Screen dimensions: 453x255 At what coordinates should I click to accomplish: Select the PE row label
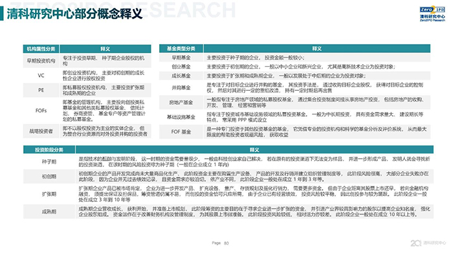[41, 90]
